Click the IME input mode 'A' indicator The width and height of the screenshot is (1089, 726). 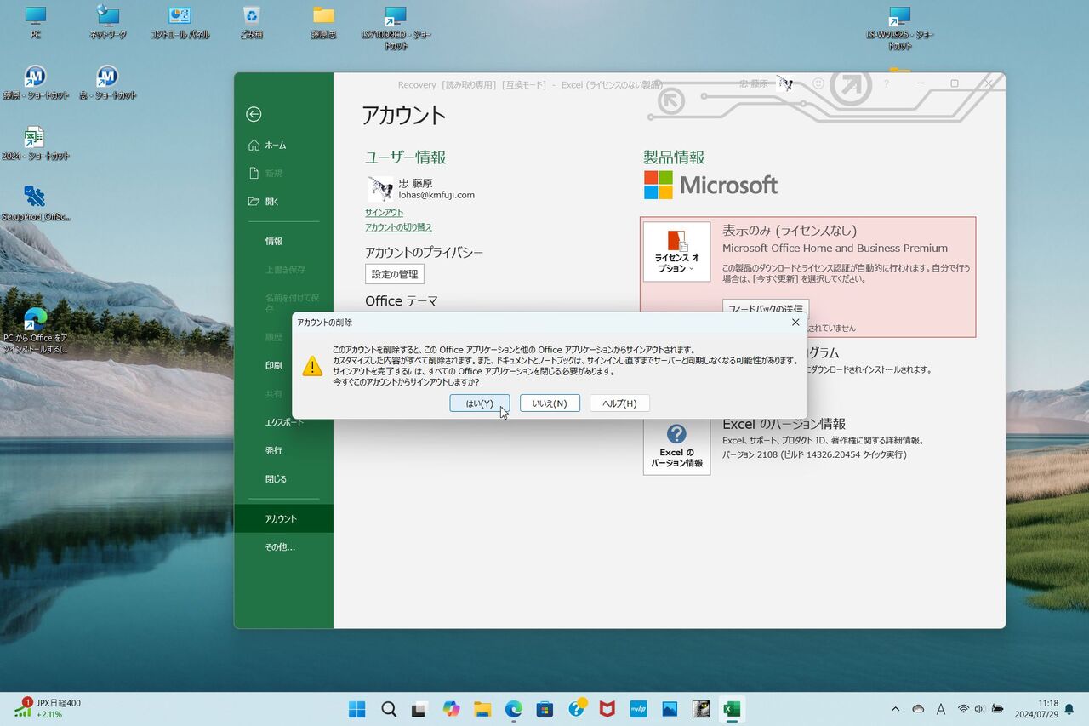tap(941, 709)
